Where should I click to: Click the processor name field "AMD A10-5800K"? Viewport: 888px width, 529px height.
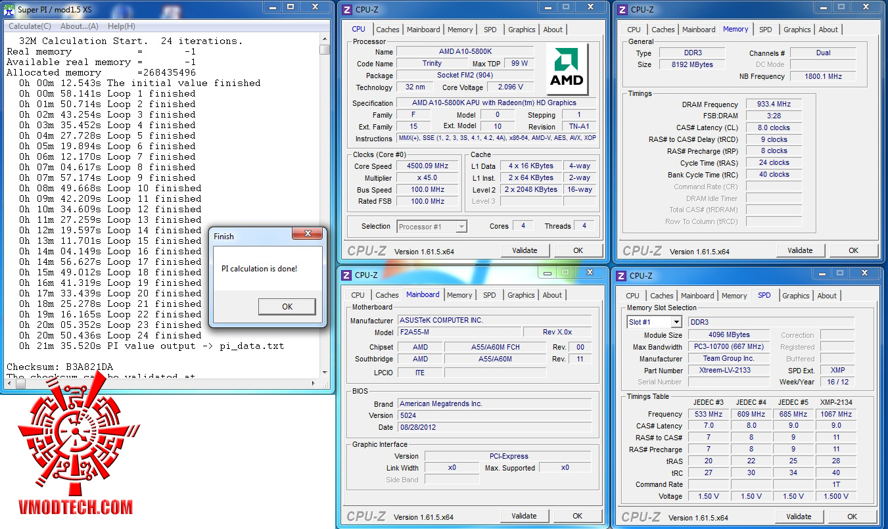click(x=465, y=52)
